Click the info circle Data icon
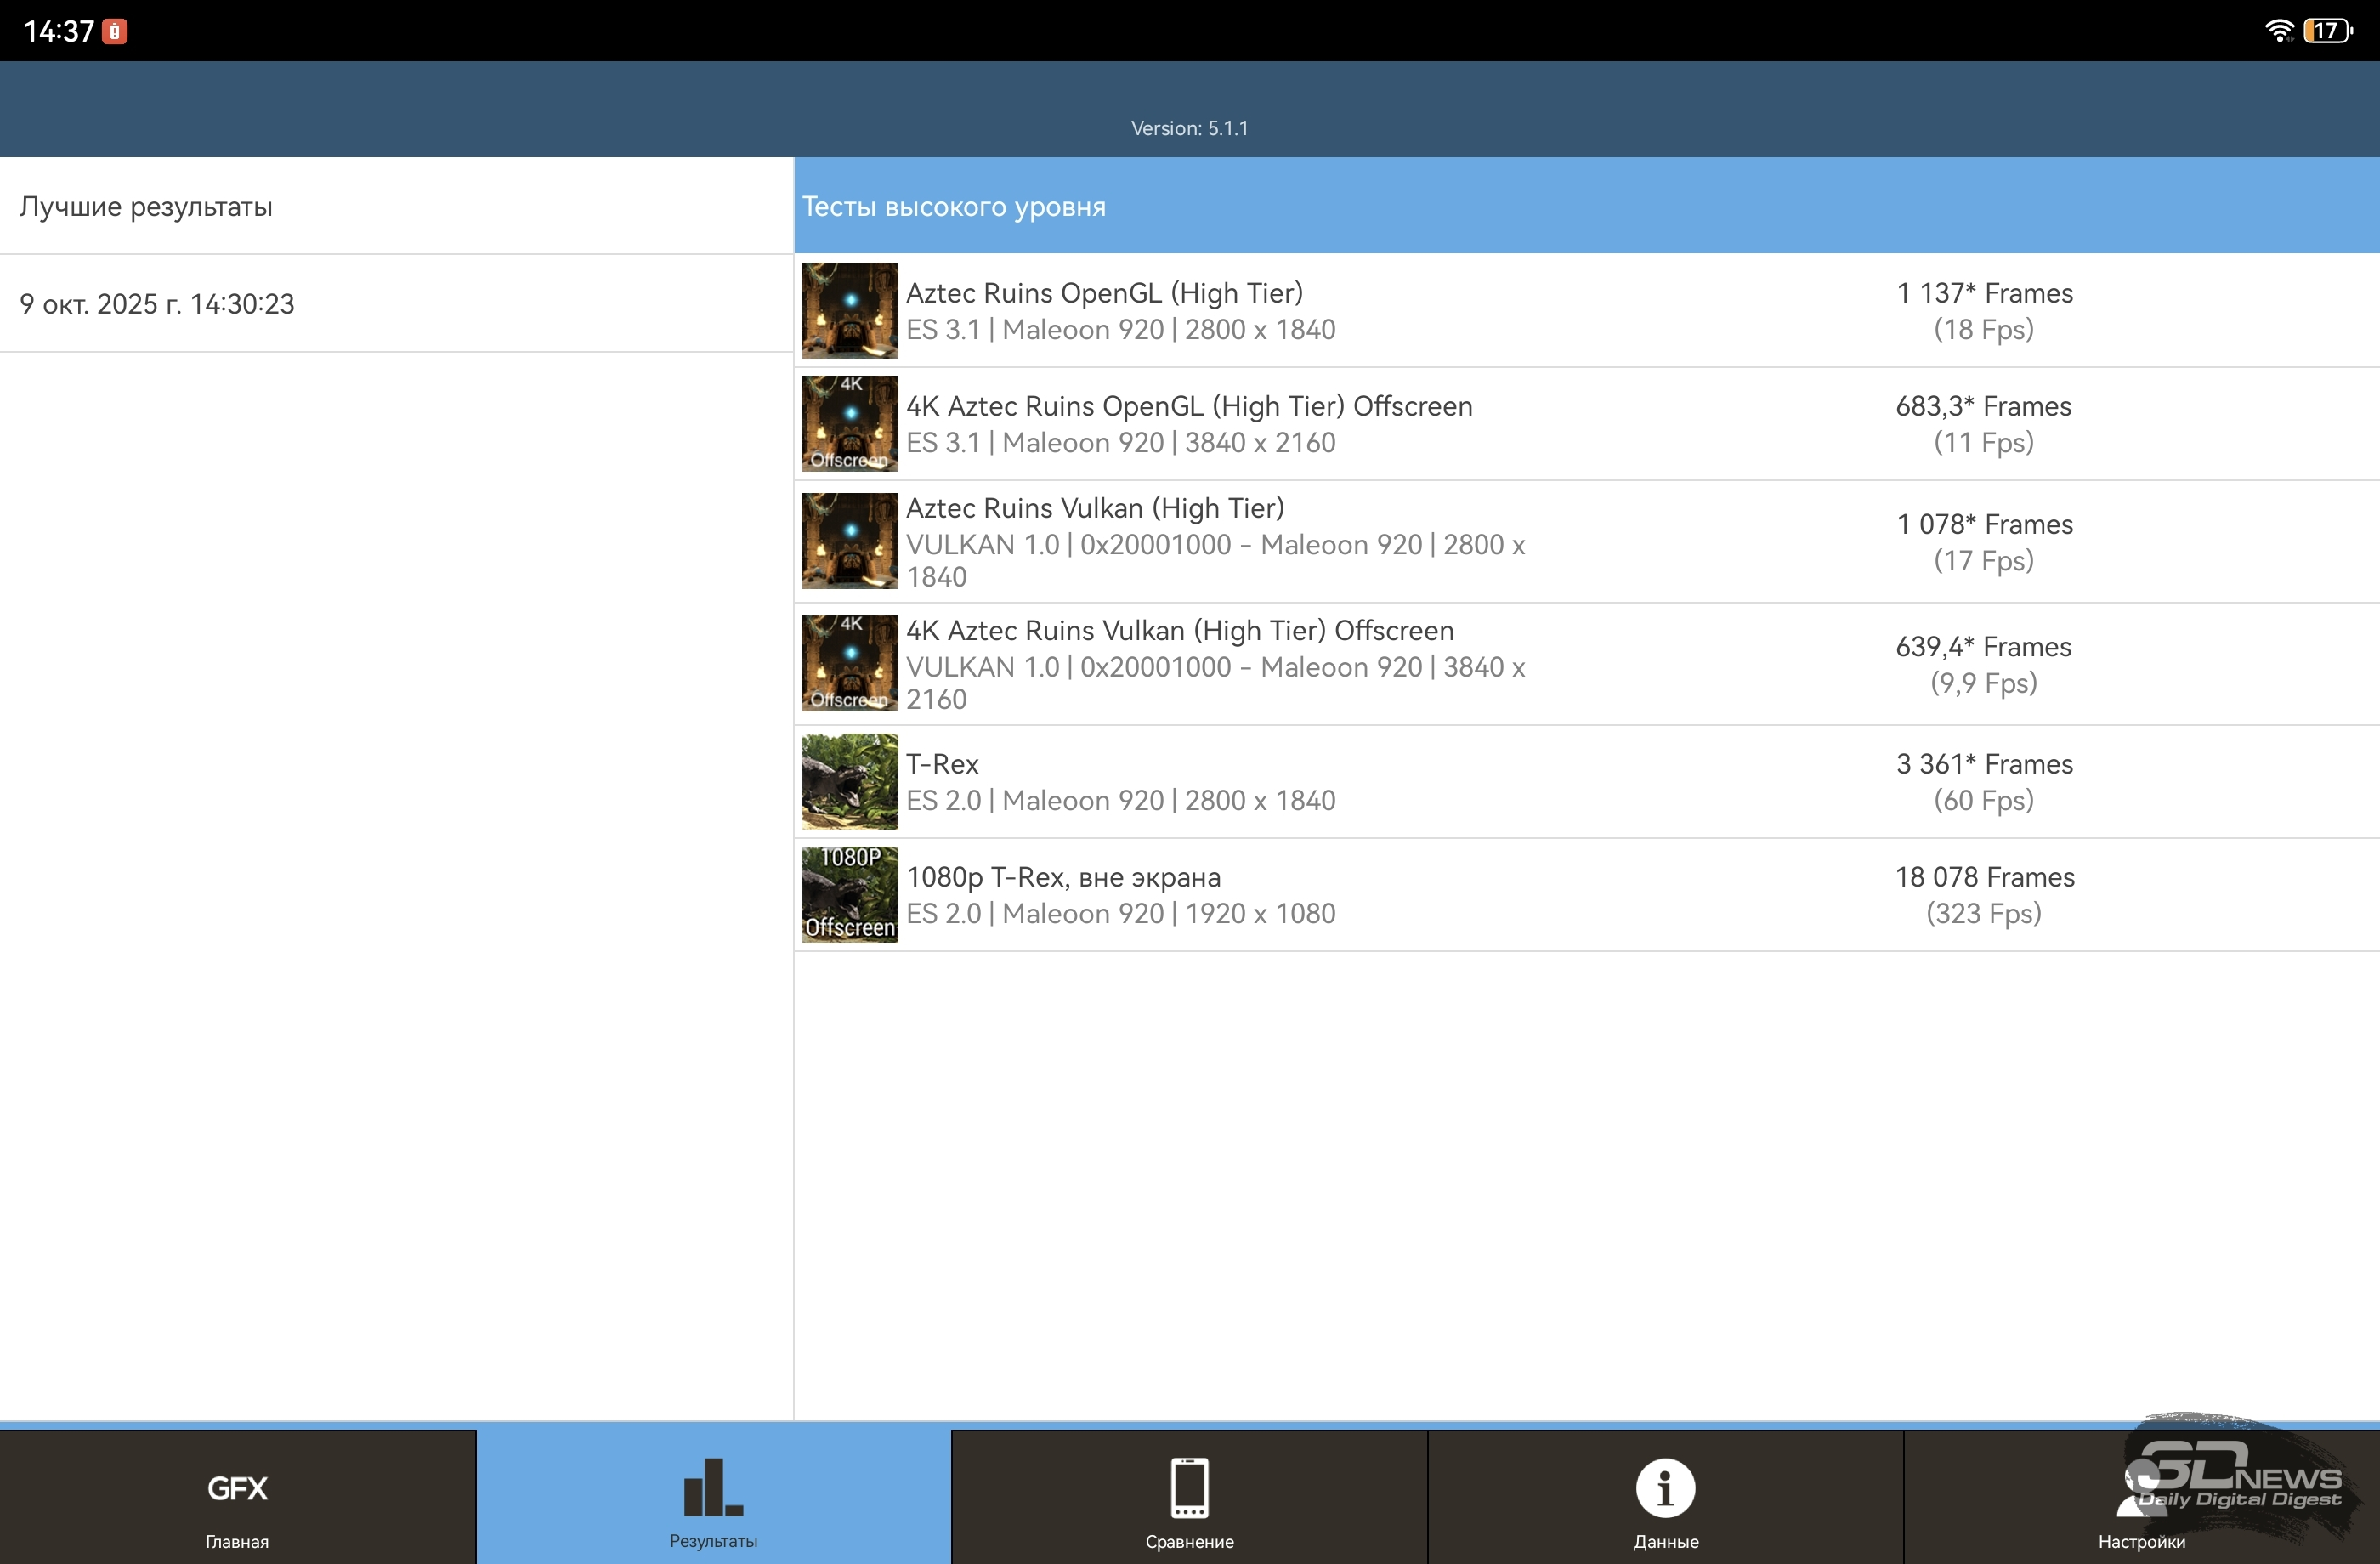The image size is (2380, 1564). [1665, 1489]
